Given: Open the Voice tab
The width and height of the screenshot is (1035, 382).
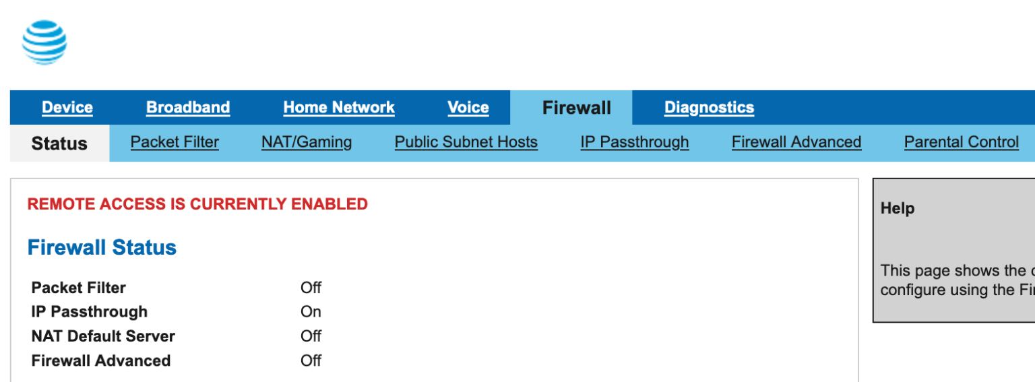Looking at the screenshot, I should pos(468,108).
